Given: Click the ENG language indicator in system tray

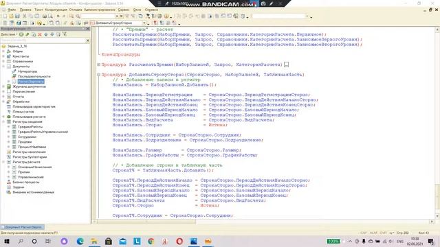Looking at the screenshot, I should [x=399, y=241].
